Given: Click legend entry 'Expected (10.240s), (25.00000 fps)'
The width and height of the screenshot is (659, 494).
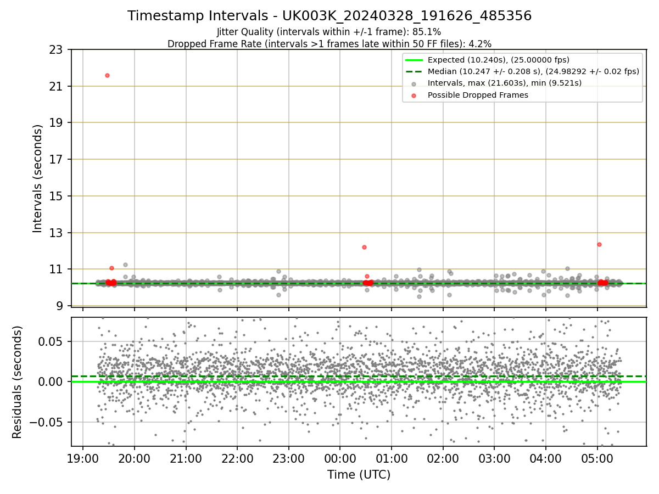Looking at the screenshot, I should coord(499,60).
